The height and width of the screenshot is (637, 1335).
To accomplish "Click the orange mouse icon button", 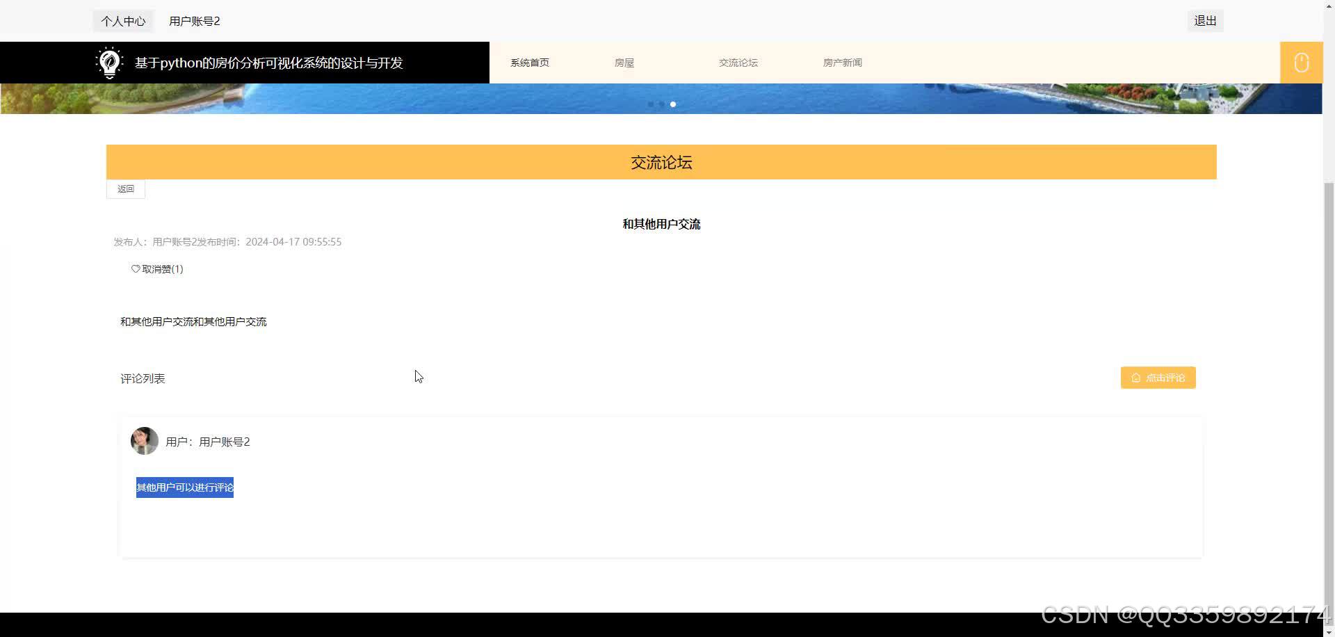I will (1301, 63).
